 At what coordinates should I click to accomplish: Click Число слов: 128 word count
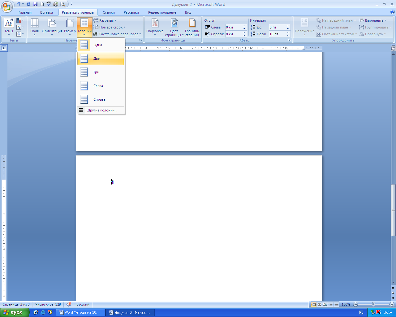click(x=48, y=304)
